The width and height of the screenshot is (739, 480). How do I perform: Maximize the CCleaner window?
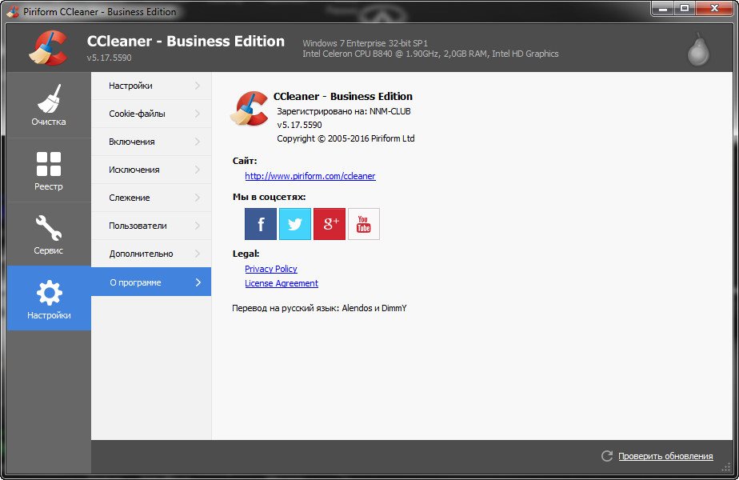point(685,9)
